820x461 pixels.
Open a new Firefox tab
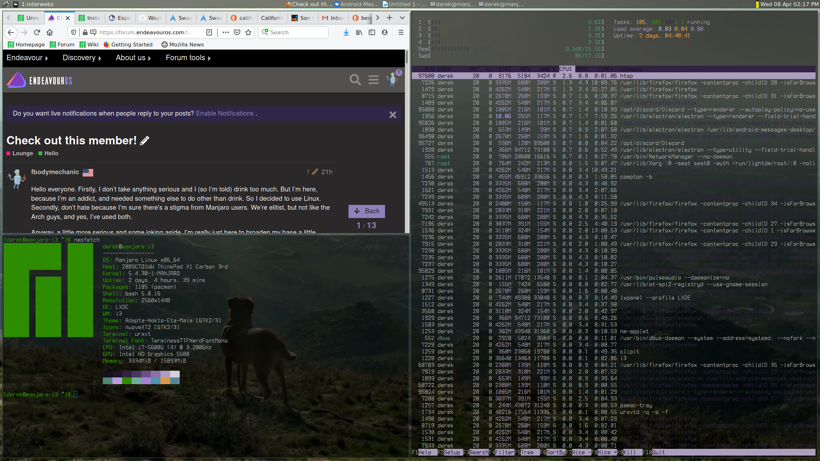[389, 18]
